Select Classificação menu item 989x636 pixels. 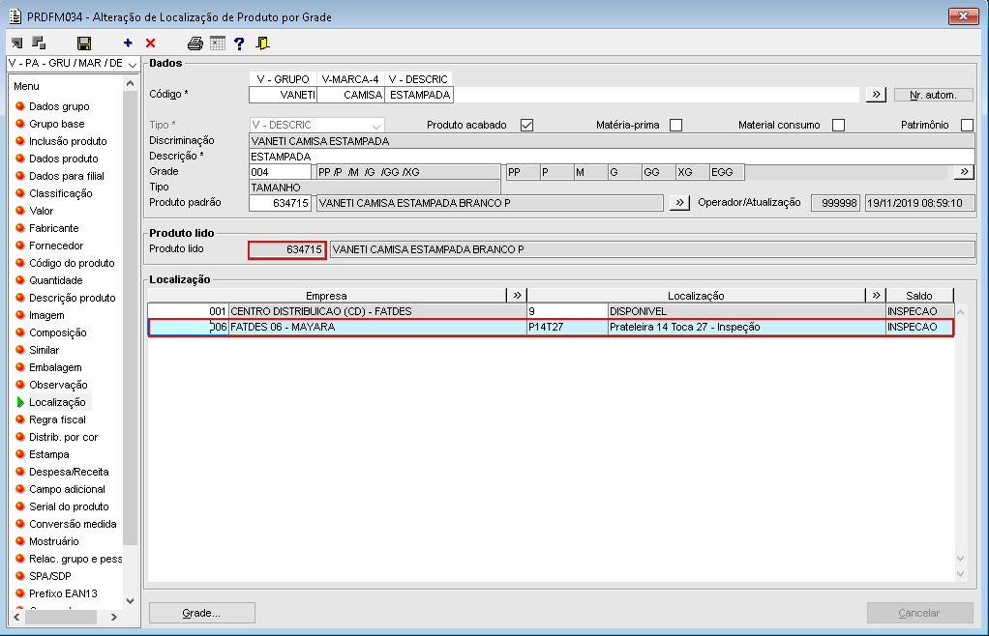(61, 193)
